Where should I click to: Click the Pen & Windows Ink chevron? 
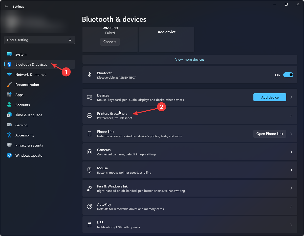291,188
